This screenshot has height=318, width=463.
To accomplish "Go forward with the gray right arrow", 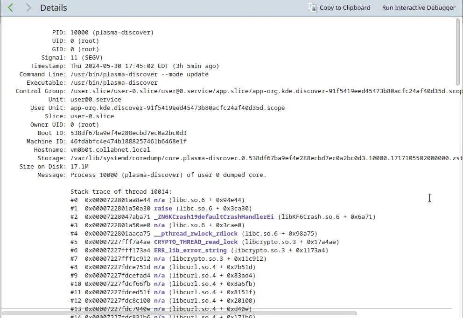I will pyautogui.click(x=28, y=7).
